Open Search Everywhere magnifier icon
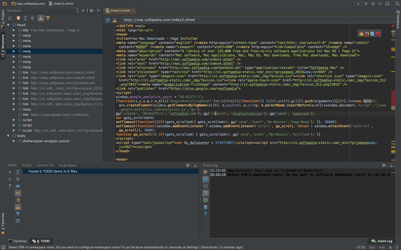This screenshot has height=250, width=401. click(397, 4)
